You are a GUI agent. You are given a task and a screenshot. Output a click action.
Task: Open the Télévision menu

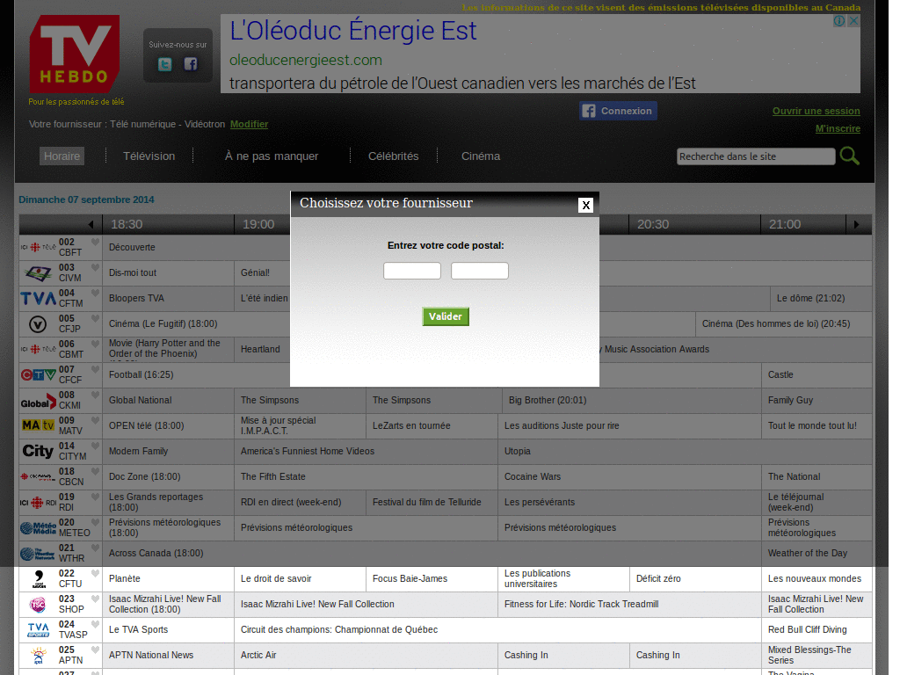click(x=149, y=156)
